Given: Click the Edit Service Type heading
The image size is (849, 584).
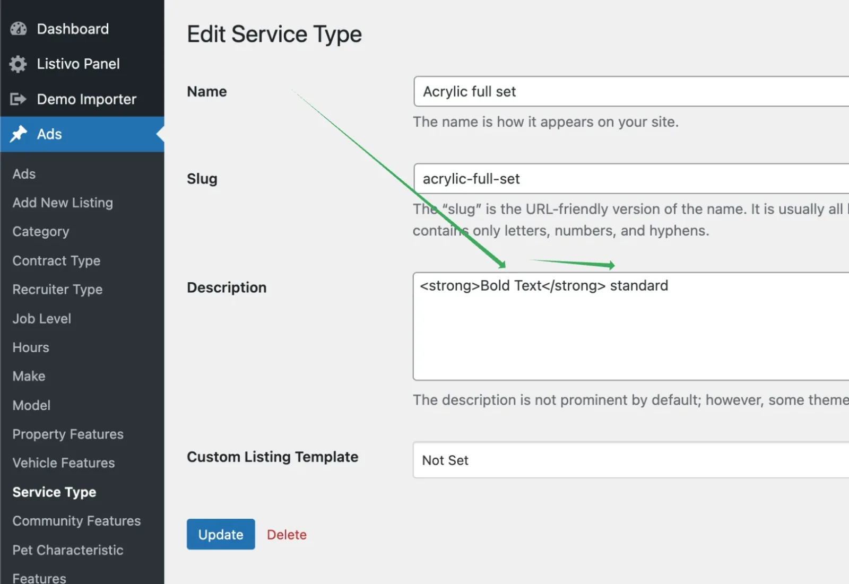Looking at the screenshot, I should pos(274,34).
